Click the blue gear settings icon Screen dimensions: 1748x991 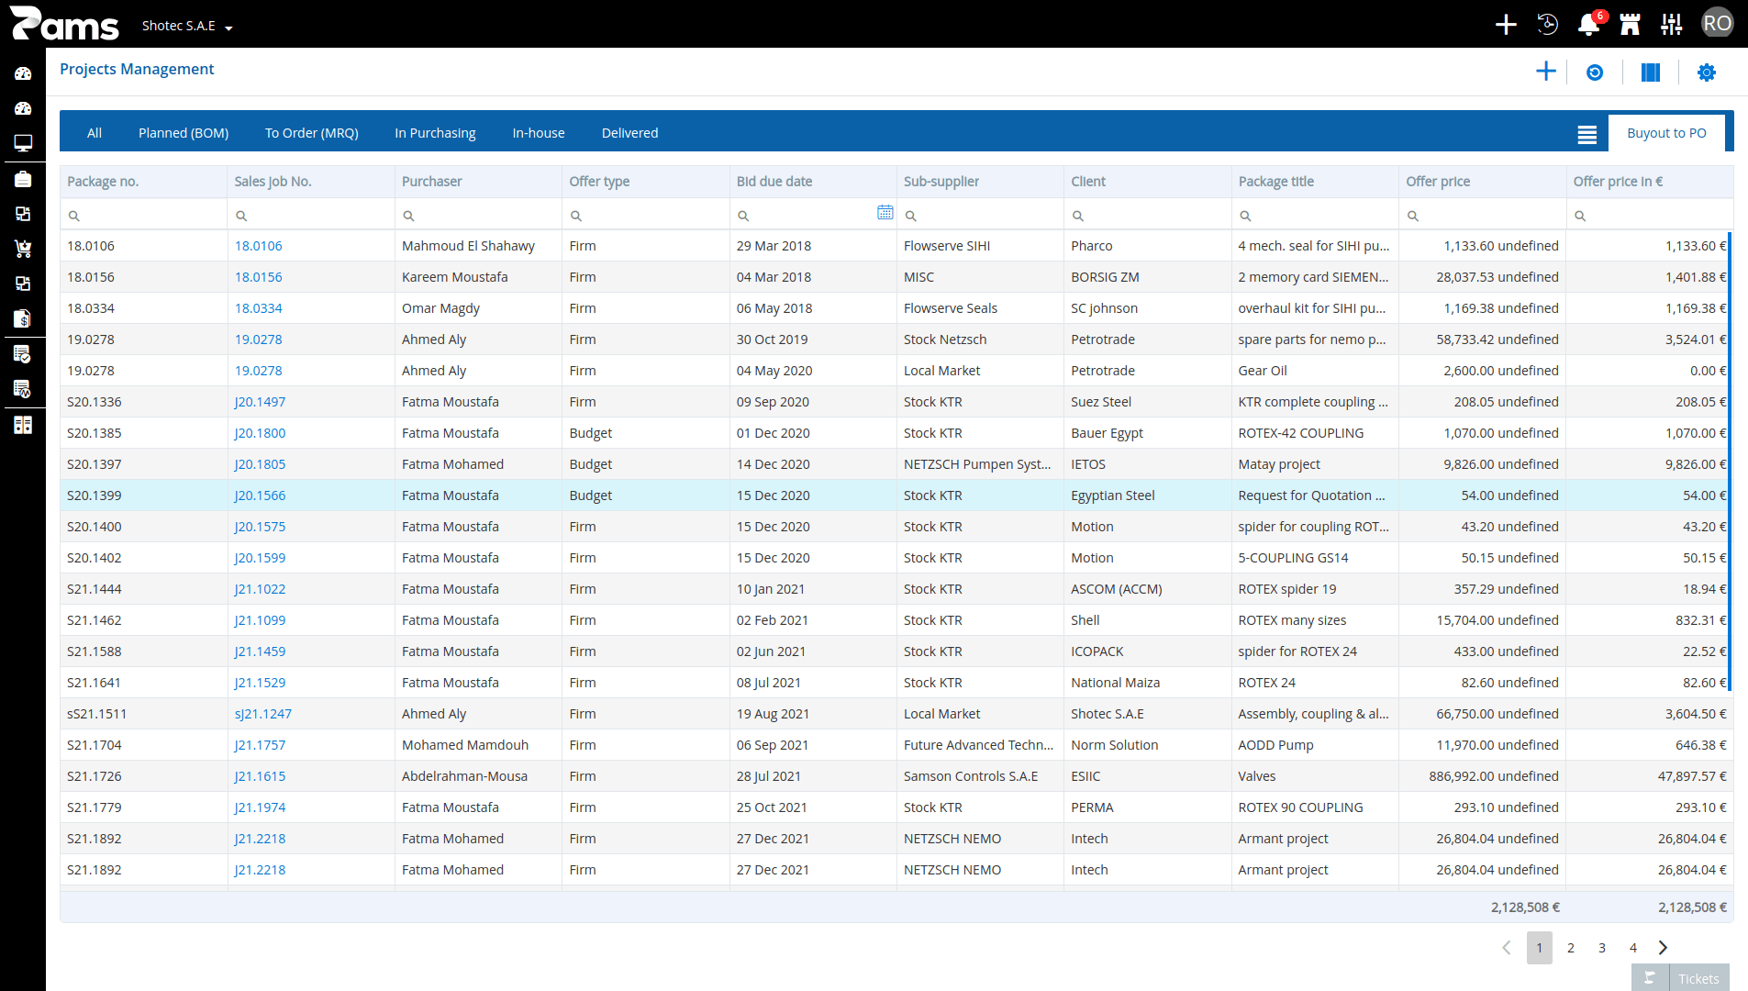[1706, 72]
